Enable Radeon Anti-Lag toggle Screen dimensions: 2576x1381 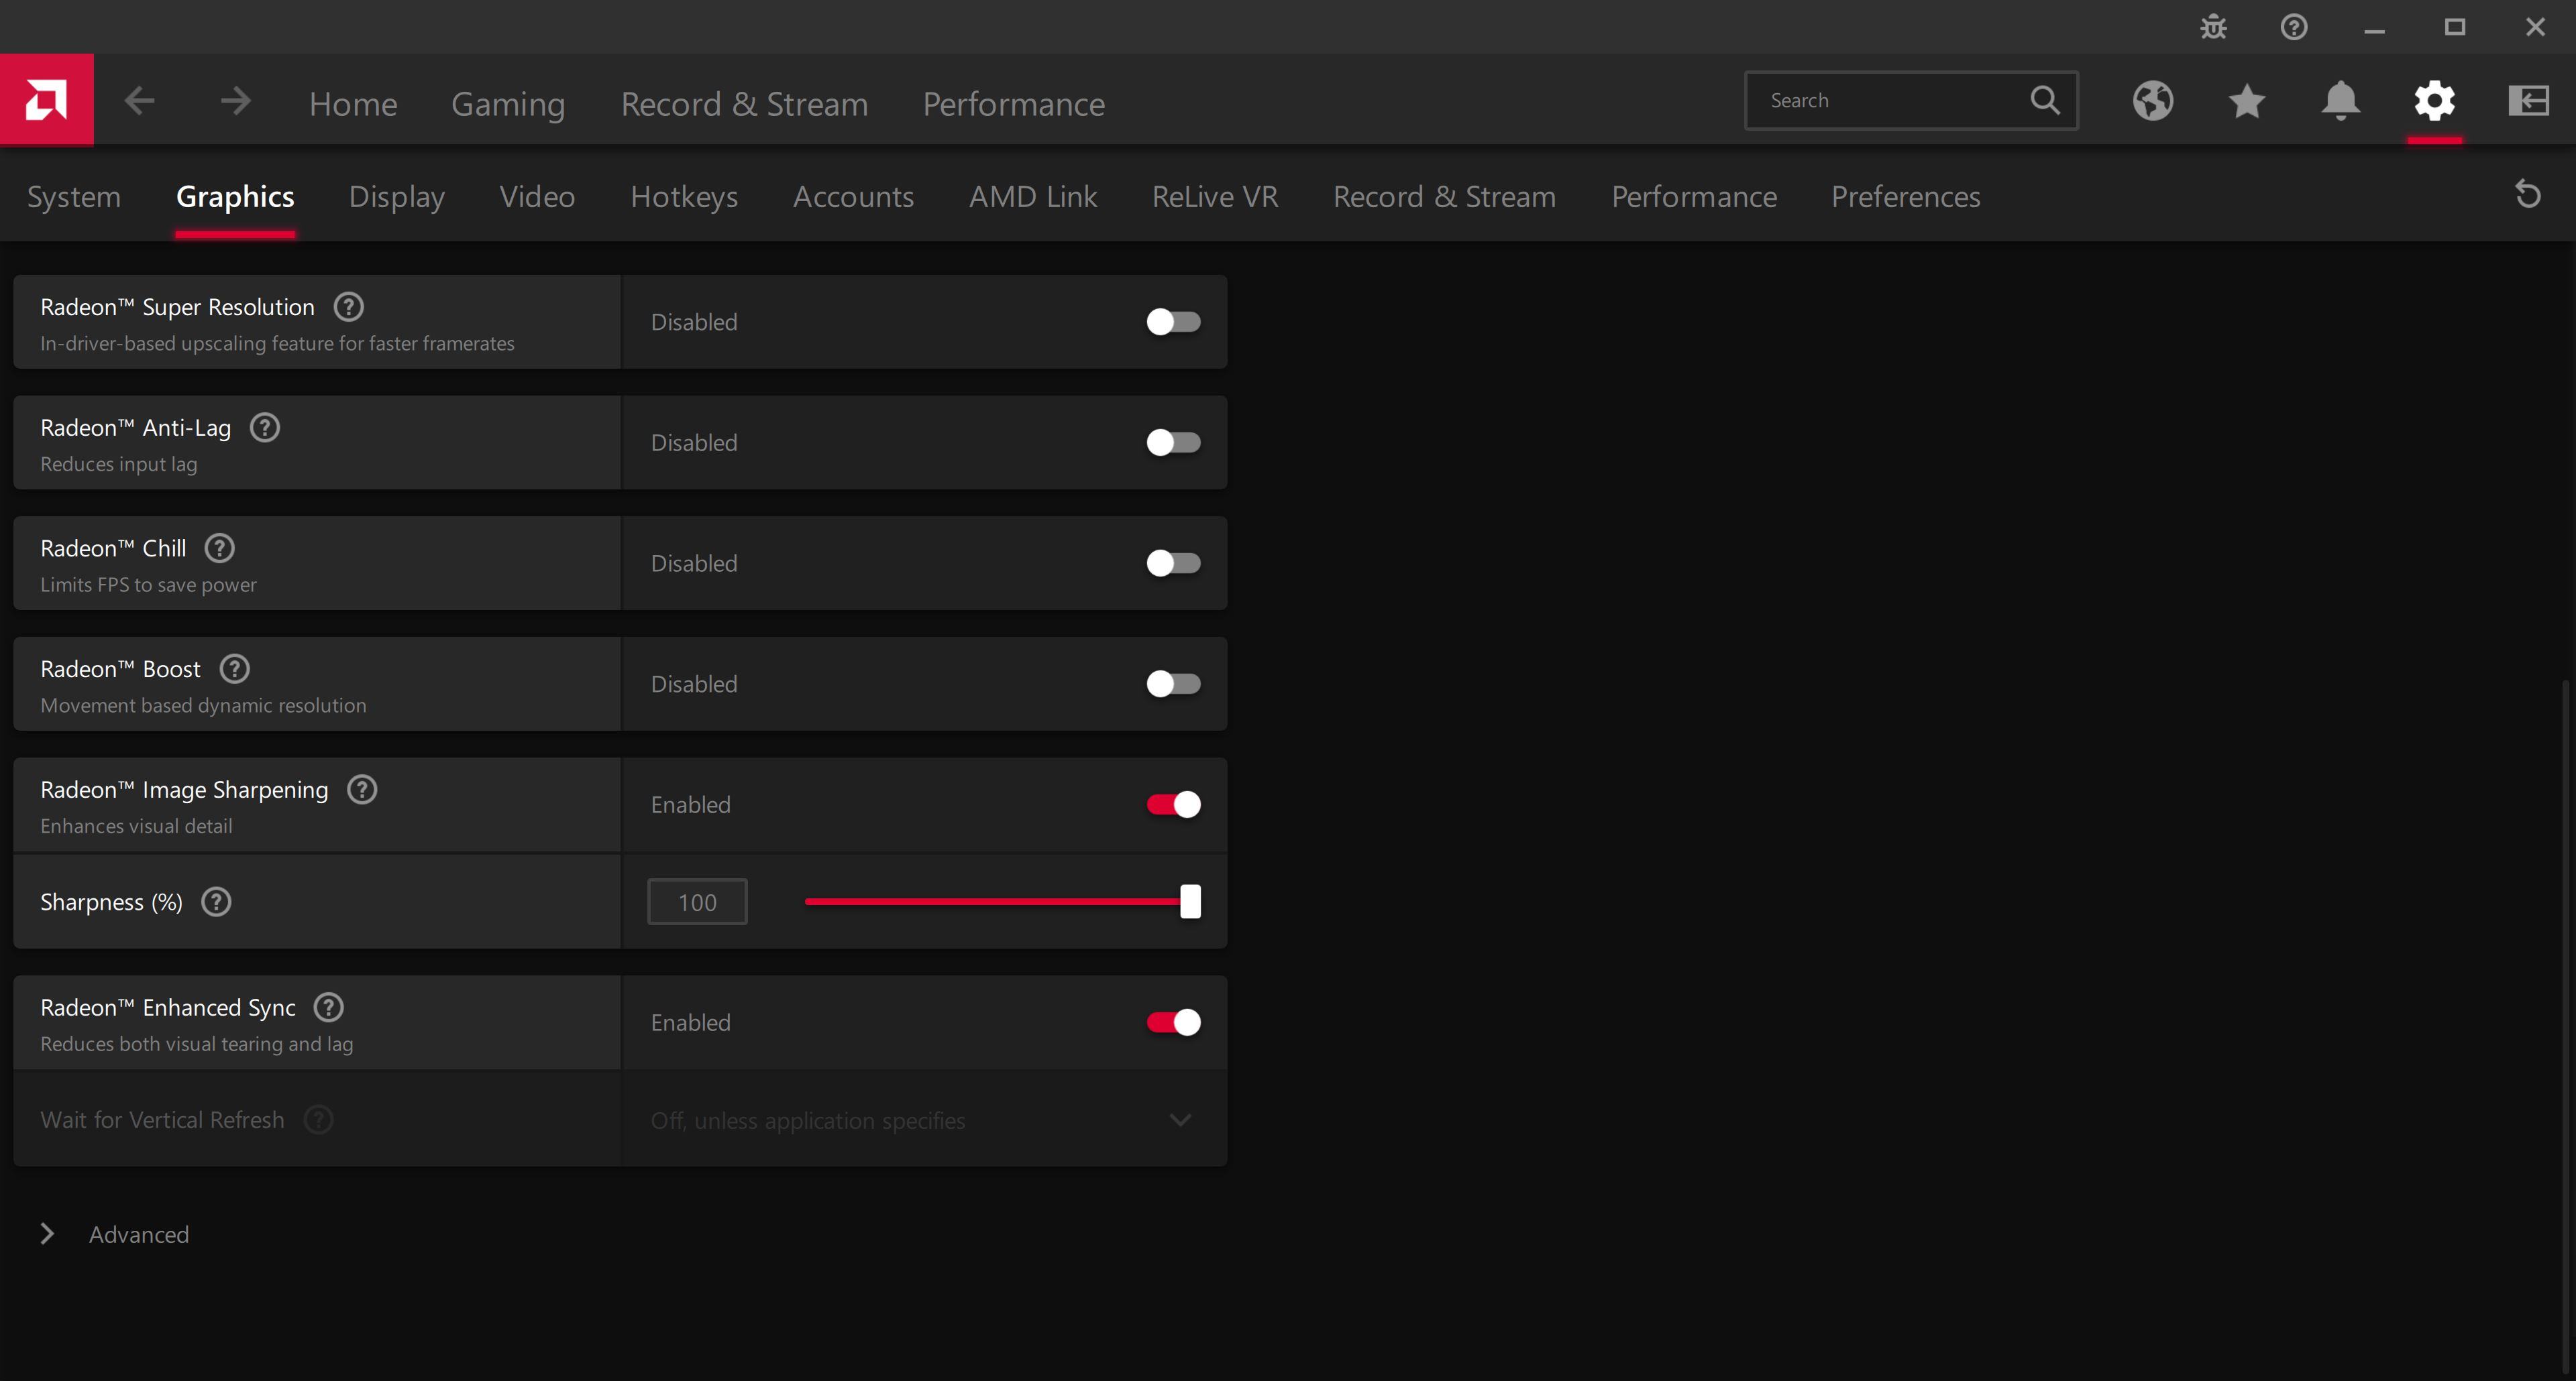pos(1173,442)
